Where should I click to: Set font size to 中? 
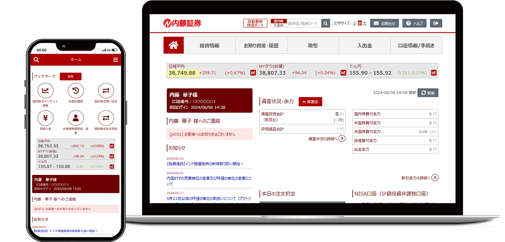[360, 23]
